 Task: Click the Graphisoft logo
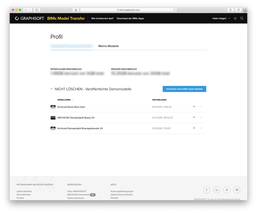[30, 18]
